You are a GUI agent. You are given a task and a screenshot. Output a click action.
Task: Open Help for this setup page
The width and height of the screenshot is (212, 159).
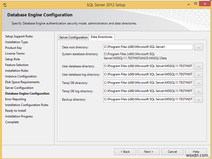coord(196,152)
